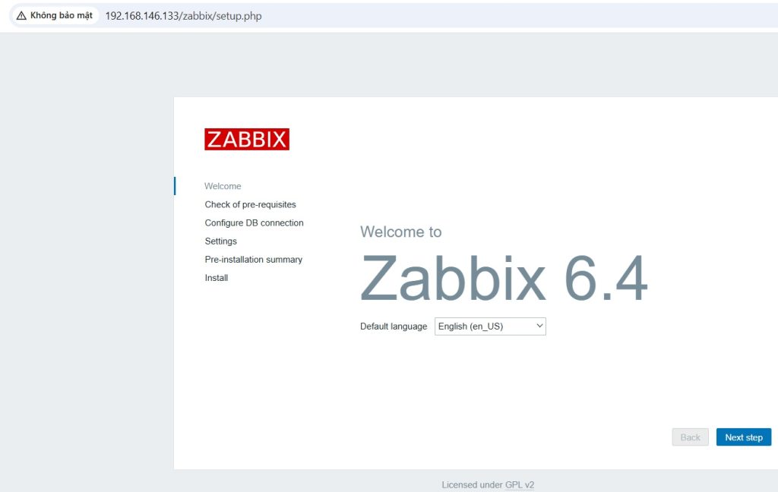Click the chevron arrow of language dropdown
The image size is (778, 492).
coord(539,326)
